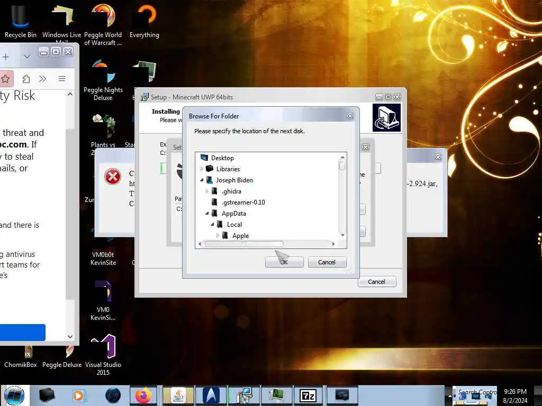Close the Browse For Folder dialog
The width and height of the screenshot is (542, 406).
point(350,116)
